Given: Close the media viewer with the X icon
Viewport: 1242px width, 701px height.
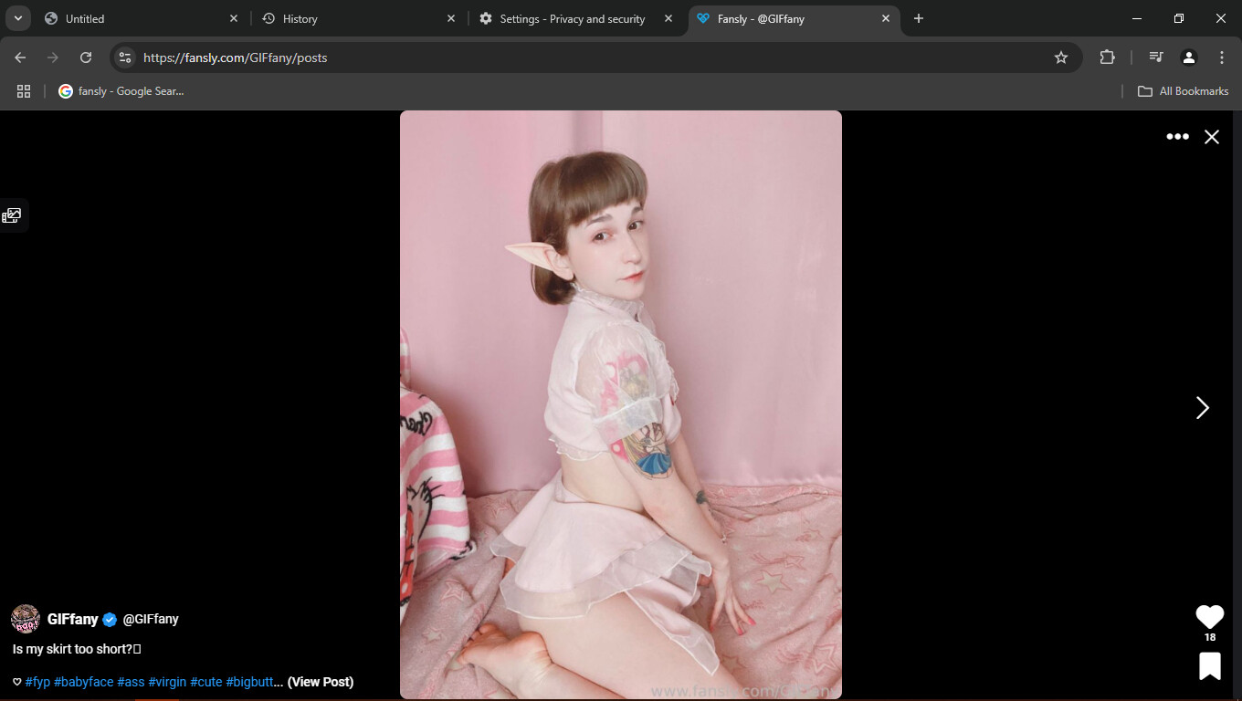Looking at the screenshot, I should (1211, 137).
